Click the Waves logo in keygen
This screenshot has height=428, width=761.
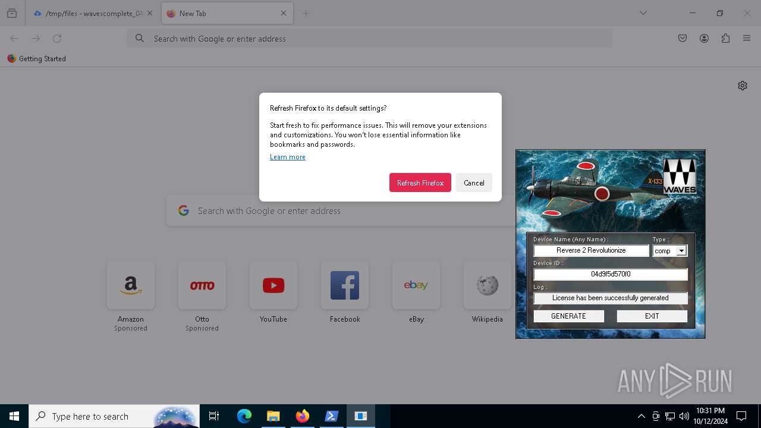point(680,177)
